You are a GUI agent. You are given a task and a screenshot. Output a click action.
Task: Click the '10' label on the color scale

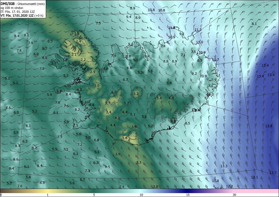[141, 195]
